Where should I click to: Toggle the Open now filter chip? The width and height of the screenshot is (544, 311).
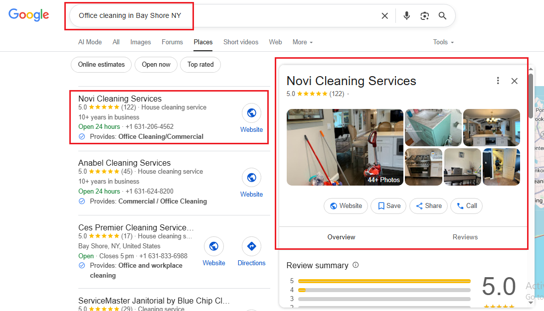(x=156, y=65)
